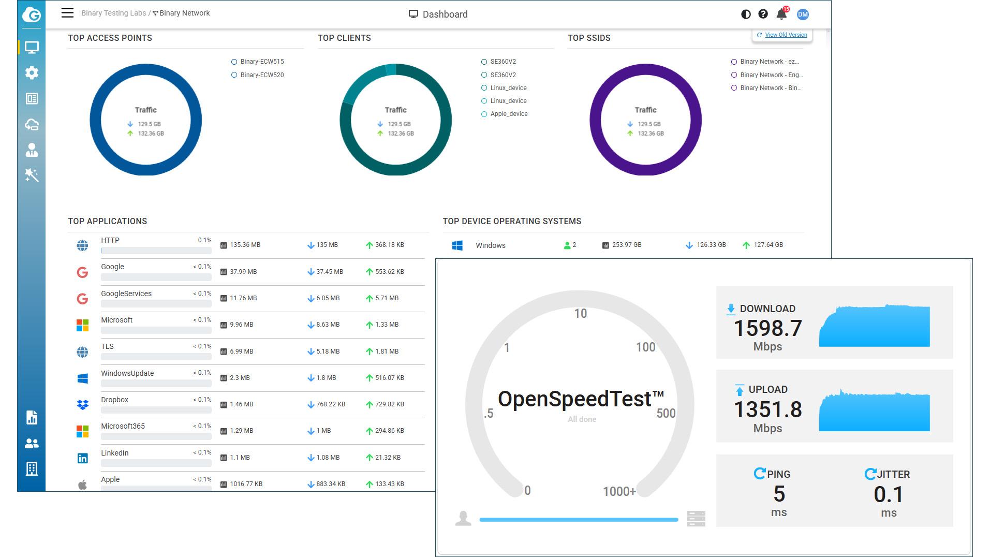Click the speed test server icon

point(696,518)
